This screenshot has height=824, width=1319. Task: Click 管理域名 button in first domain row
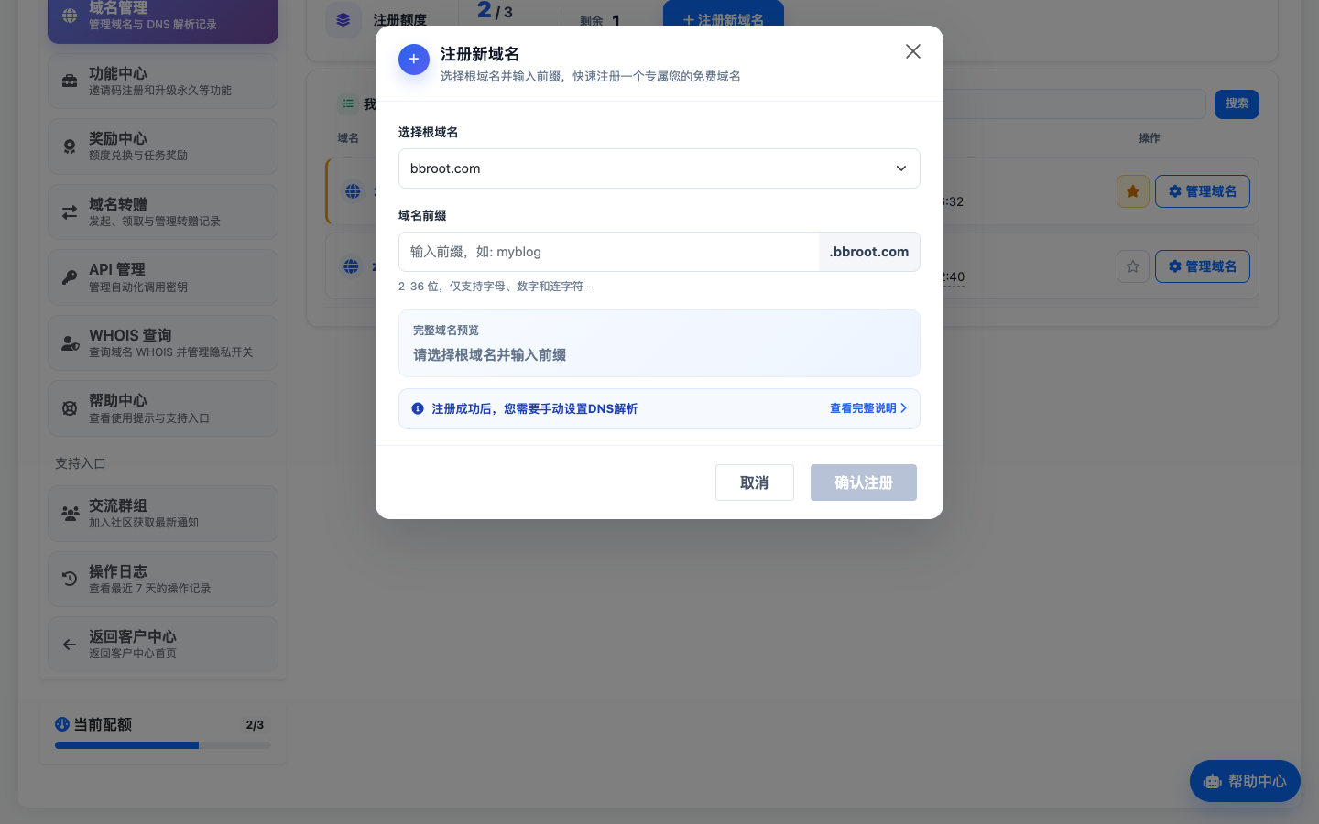(1203, 191)
